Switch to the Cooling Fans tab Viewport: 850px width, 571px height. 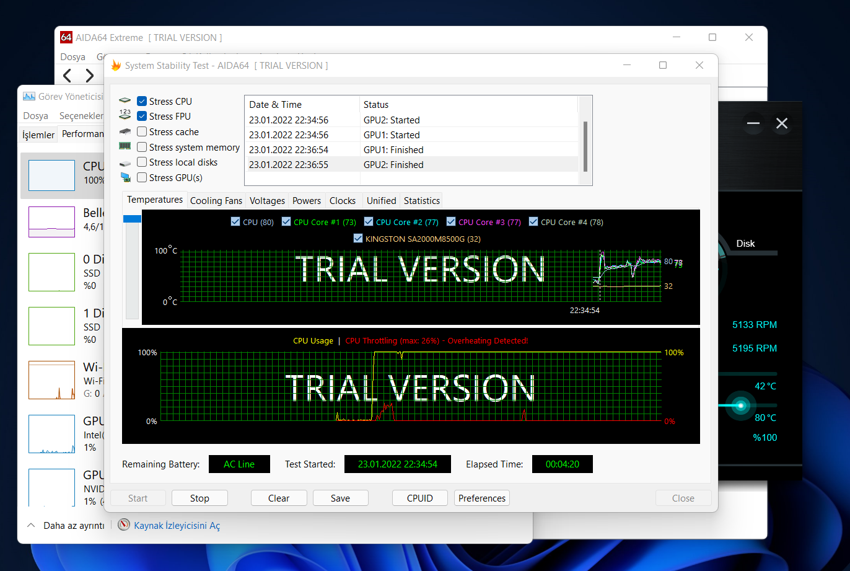216,201
